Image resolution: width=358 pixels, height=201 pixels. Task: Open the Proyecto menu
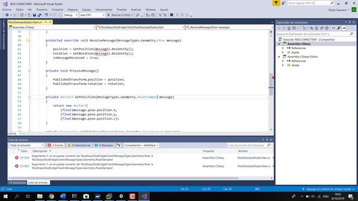coord(42,9)
